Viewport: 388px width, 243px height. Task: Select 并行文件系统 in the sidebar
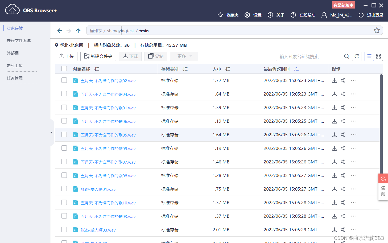click(19, 41)
